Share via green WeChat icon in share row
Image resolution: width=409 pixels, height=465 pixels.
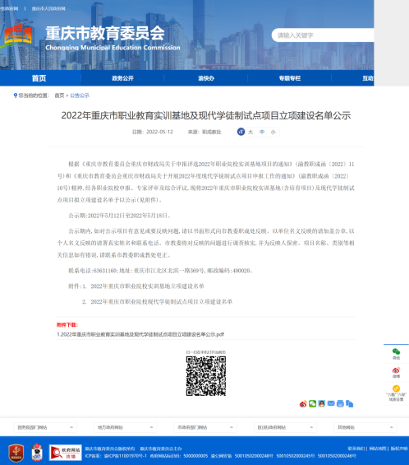point(312,403)
